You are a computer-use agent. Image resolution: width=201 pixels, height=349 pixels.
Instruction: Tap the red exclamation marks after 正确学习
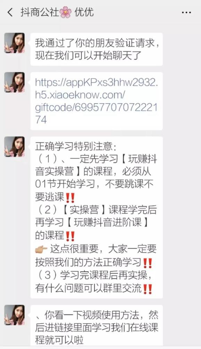(147, 263)
